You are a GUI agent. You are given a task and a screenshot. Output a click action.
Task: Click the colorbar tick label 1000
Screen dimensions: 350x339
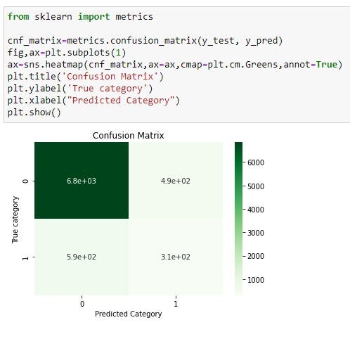256,280
